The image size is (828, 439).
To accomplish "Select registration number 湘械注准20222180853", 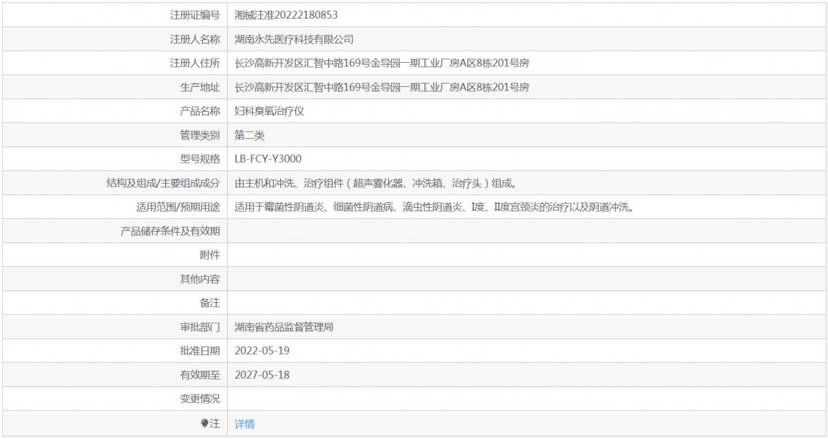I will point(286,14).
